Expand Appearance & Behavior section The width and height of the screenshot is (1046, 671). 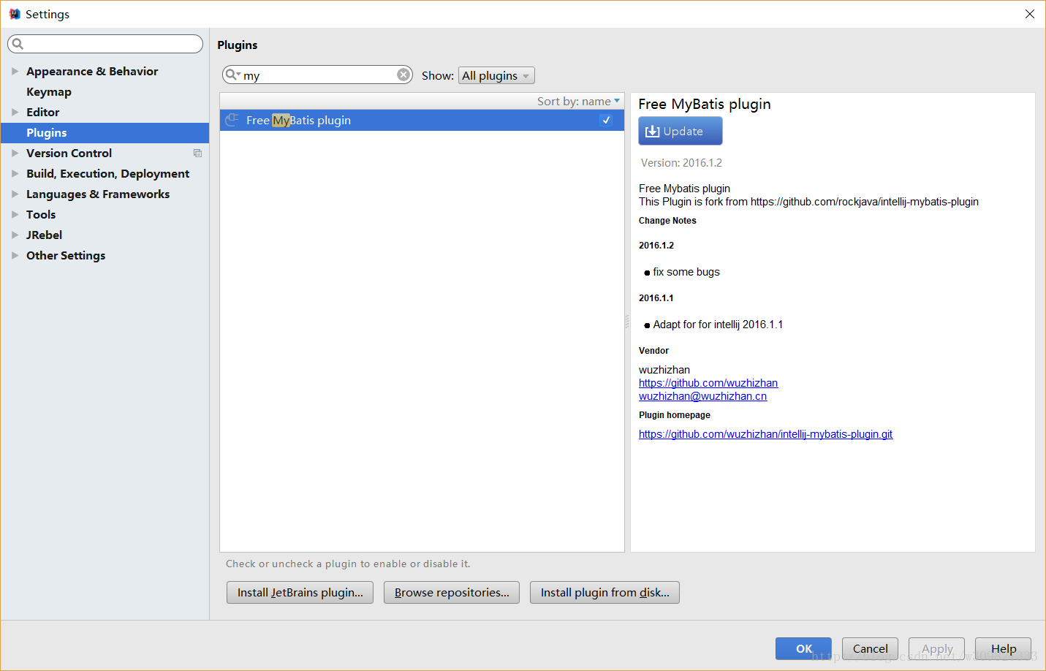(x=15, y=71)
